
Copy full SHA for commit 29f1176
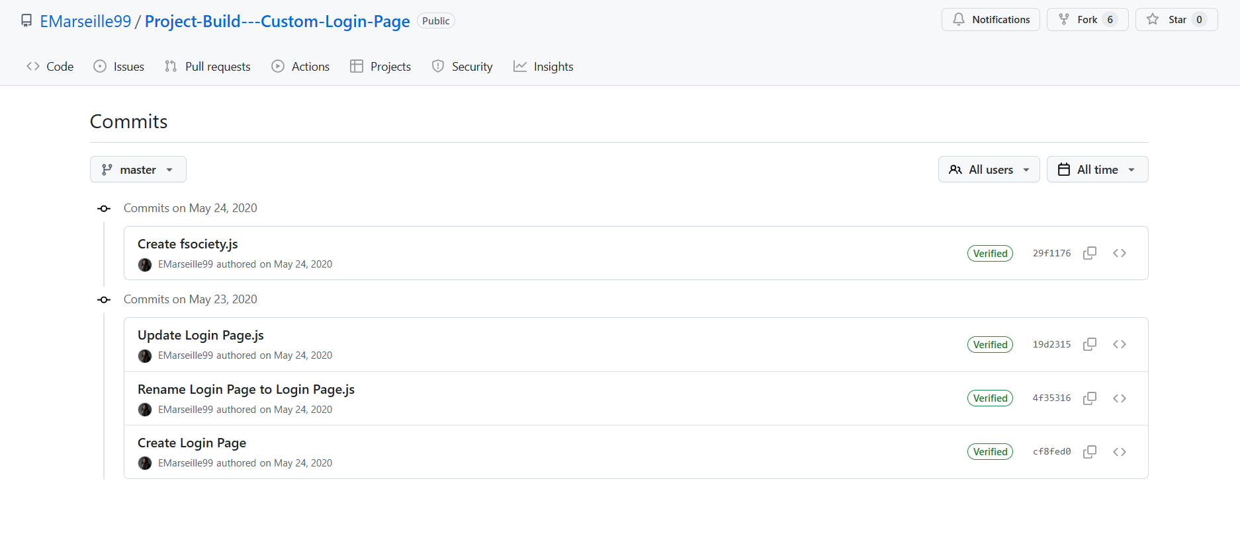coord(1089,253)
